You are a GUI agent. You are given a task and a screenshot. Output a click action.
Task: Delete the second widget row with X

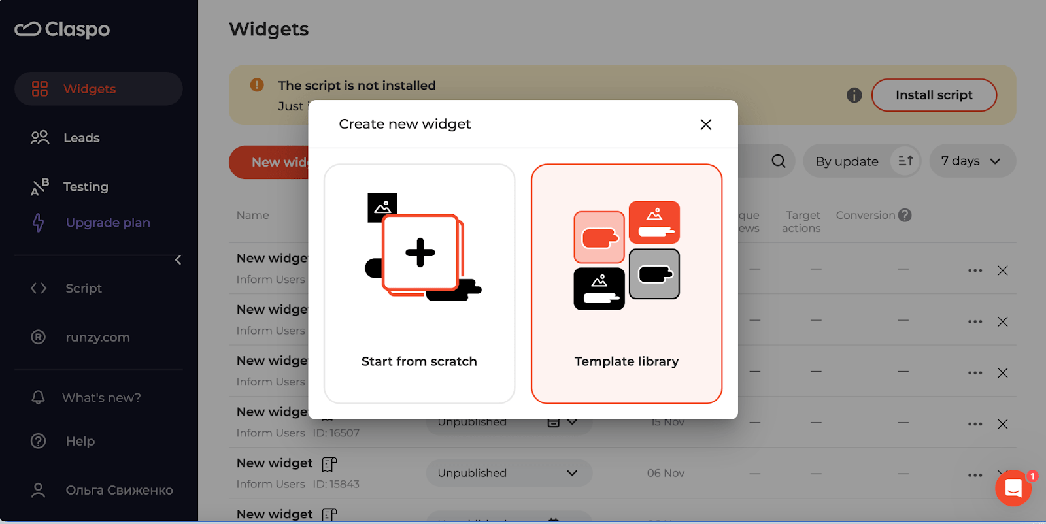(x=1002, y=321)
